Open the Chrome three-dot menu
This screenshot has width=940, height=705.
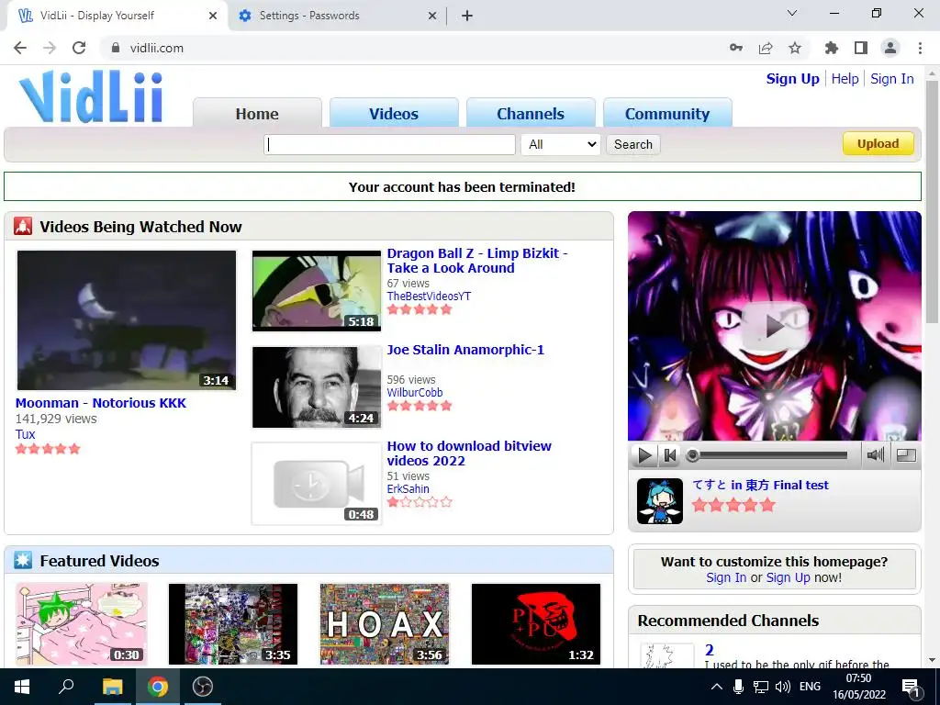pyautogui.click(x=920, y=48)
